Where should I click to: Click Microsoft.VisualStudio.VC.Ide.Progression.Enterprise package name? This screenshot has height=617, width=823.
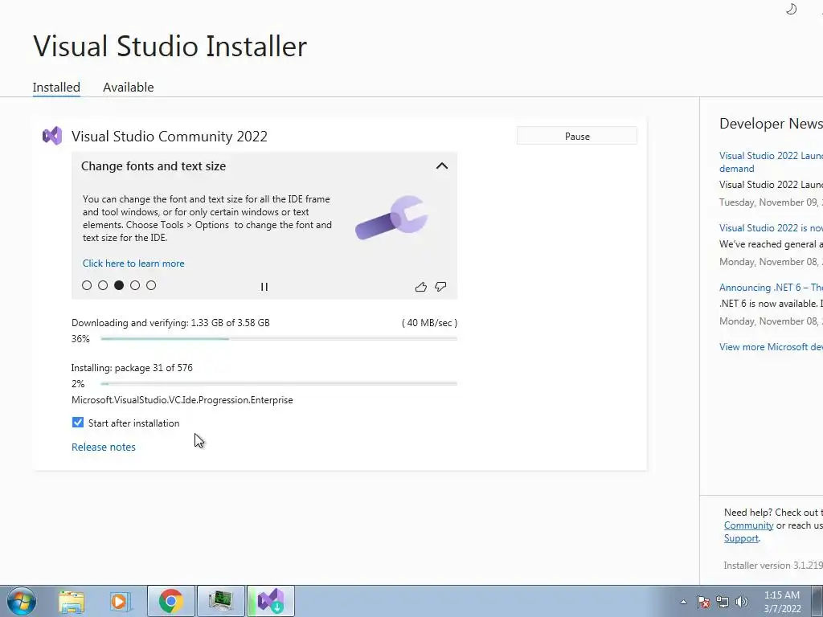pos(182,400)
